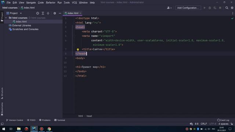Click the green inspection checkmark widget
The height and width of the screenshot is (132, 235).
232,18
